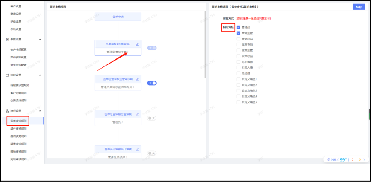Collapse the 流转设置 menu group

tap(40, 75)
